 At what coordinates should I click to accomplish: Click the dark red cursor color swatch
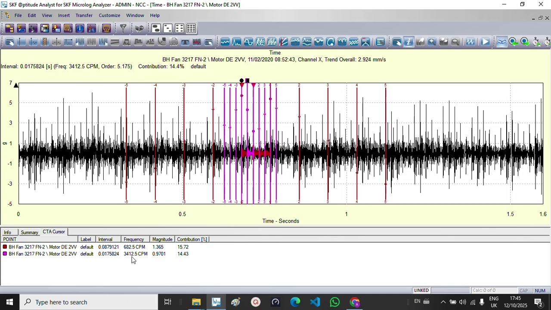click(5, 247)
